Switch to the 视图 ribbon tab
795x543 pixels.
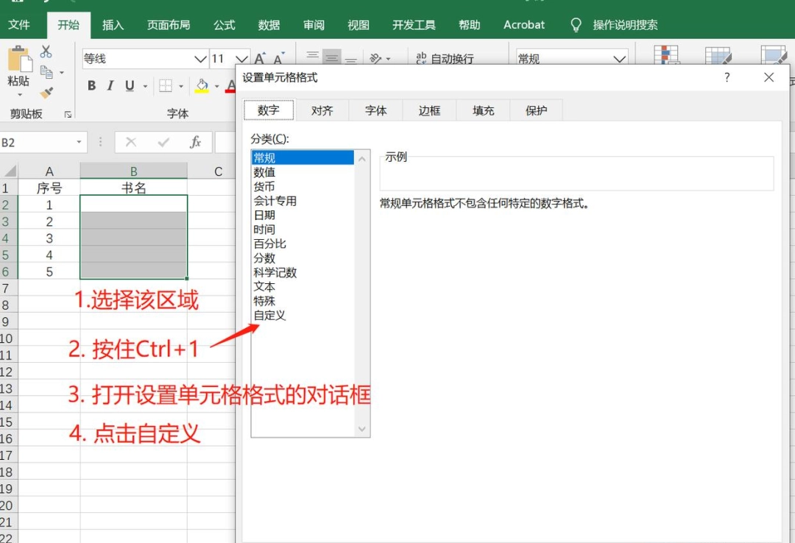click(358, 25)
